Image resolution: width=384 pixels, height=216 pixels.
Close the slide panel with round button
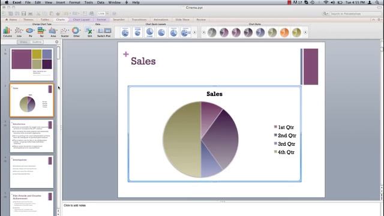coord(57,42)
